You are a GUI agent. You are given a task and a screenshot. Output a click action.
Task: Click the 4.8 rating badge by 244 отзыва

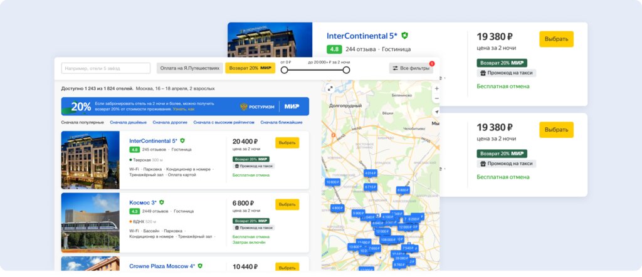pos(334,49)
